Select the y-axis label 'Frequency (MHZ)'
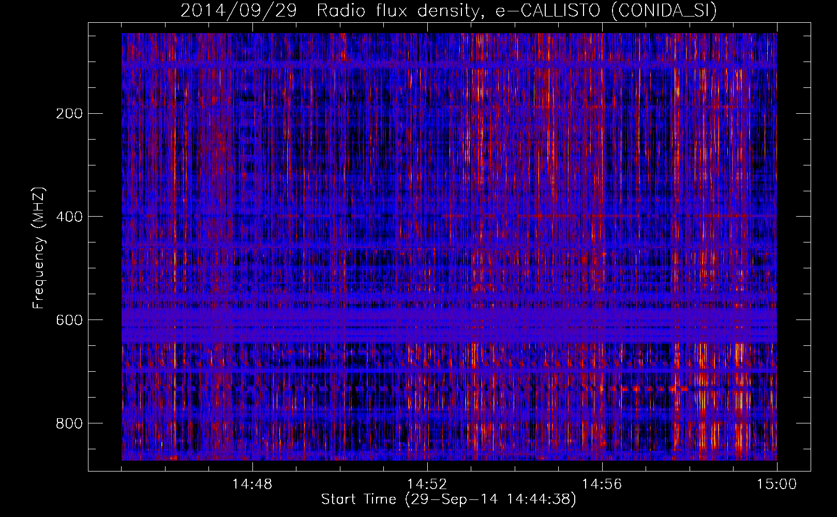 (x=39, y=248)
